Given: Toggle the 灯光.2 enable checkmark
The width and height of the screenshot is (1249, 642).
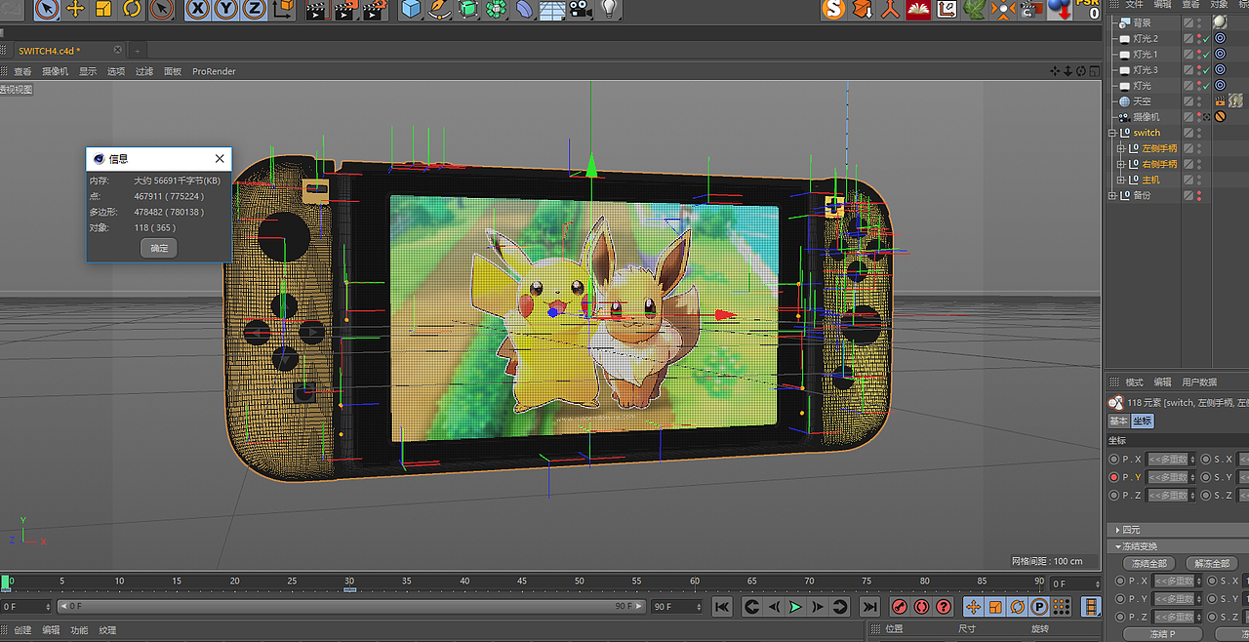Looking at the screenshot, I should (x=1206, y=39).
